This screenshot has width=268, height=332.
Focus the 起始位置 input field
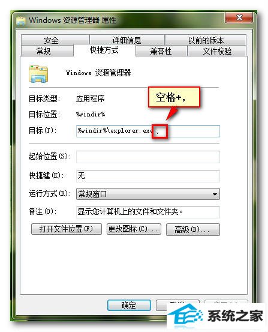(148, 157)
